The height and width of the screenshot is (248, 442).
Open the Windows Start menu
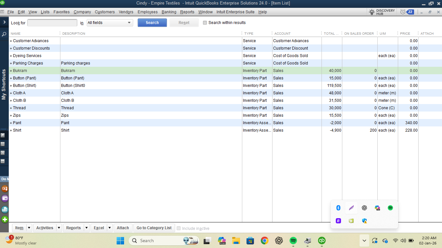120,241
